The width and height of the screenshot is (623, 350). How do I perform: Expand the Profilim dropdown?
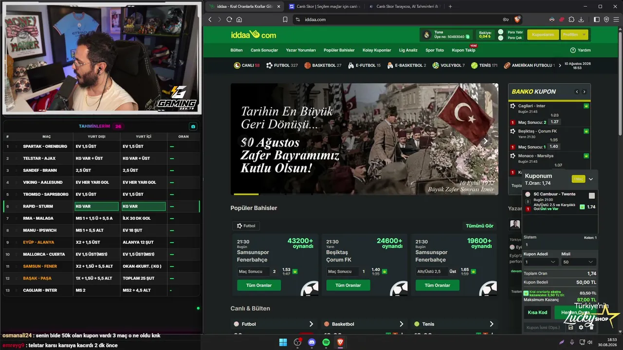(574, 35)
